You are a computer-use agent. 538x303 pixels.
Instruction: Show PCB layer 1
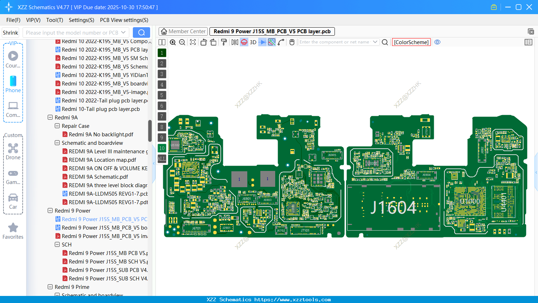[162, 53]
